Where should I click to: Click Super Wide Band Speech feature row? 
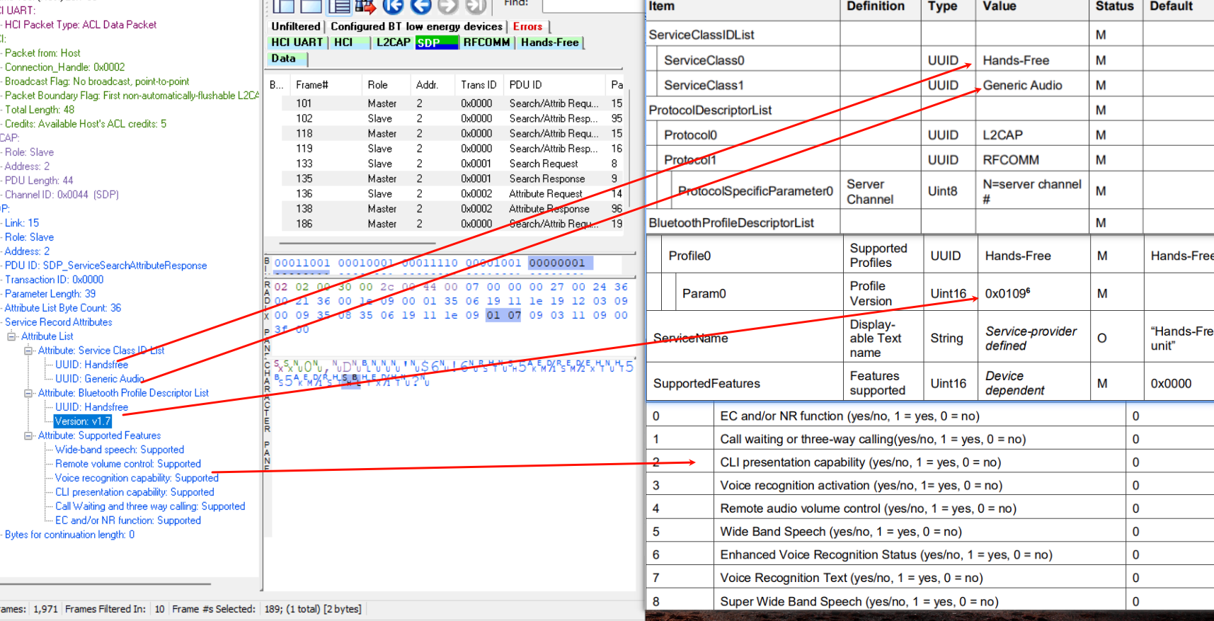[929, 601]
